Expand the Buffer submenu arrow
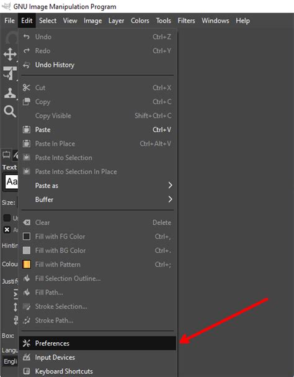This screenshot has height=377, width=294. [170, 199]
